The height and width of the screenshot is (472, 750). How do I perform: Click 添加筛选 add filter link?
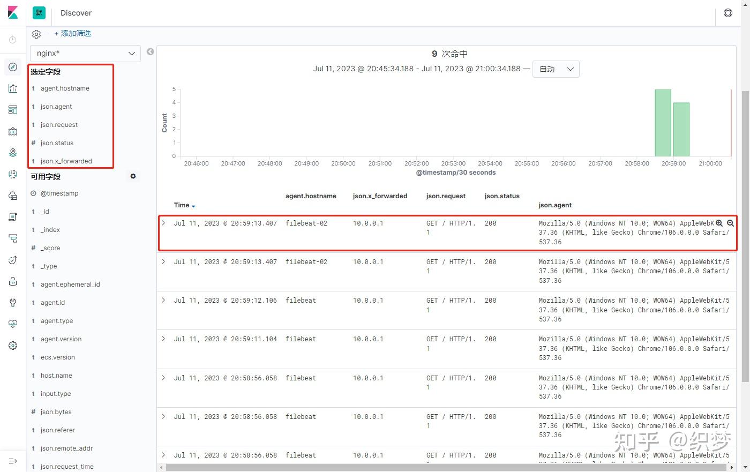tap(73, 33)
